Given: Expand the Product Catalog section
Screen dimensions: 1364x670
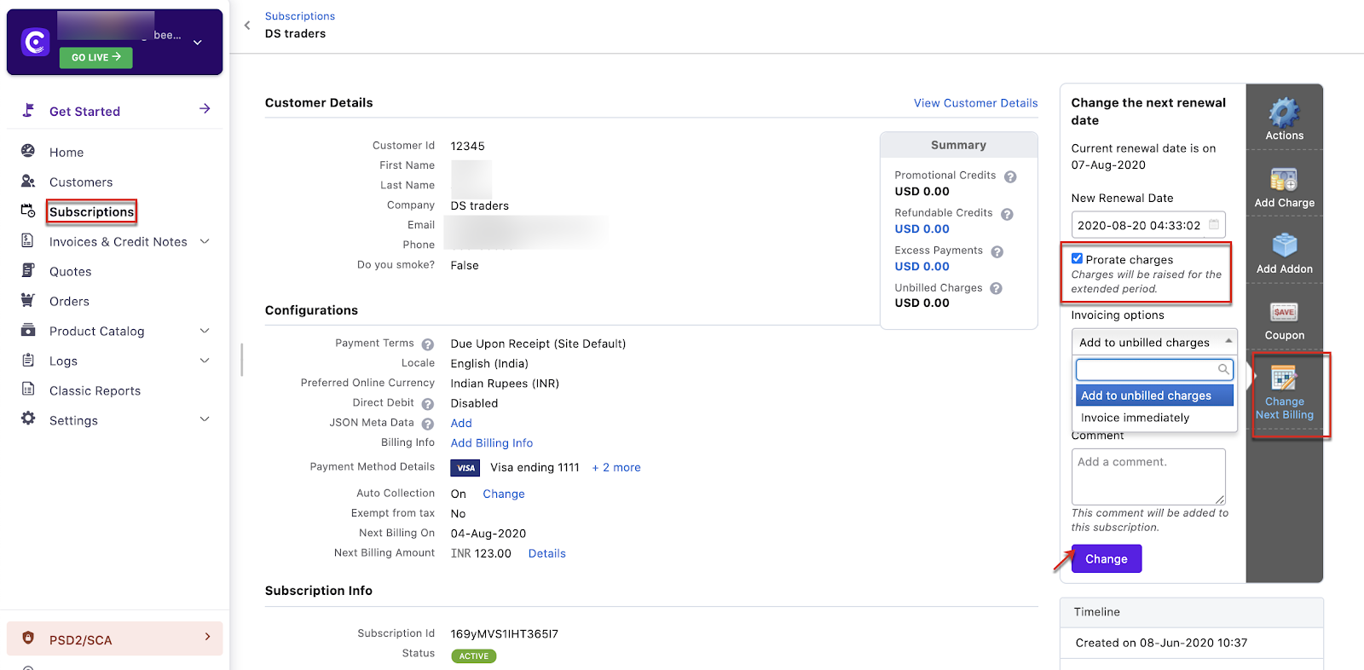Looking at the screenshot, I should coord(205,332).
